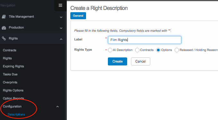Expand the Title Management chevron
218x120 pixels.
coord(61,17)
